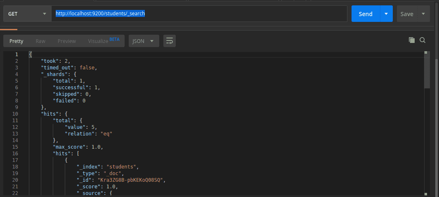Switch to the Preview tab
439x197 pixels.
[66, 41]
